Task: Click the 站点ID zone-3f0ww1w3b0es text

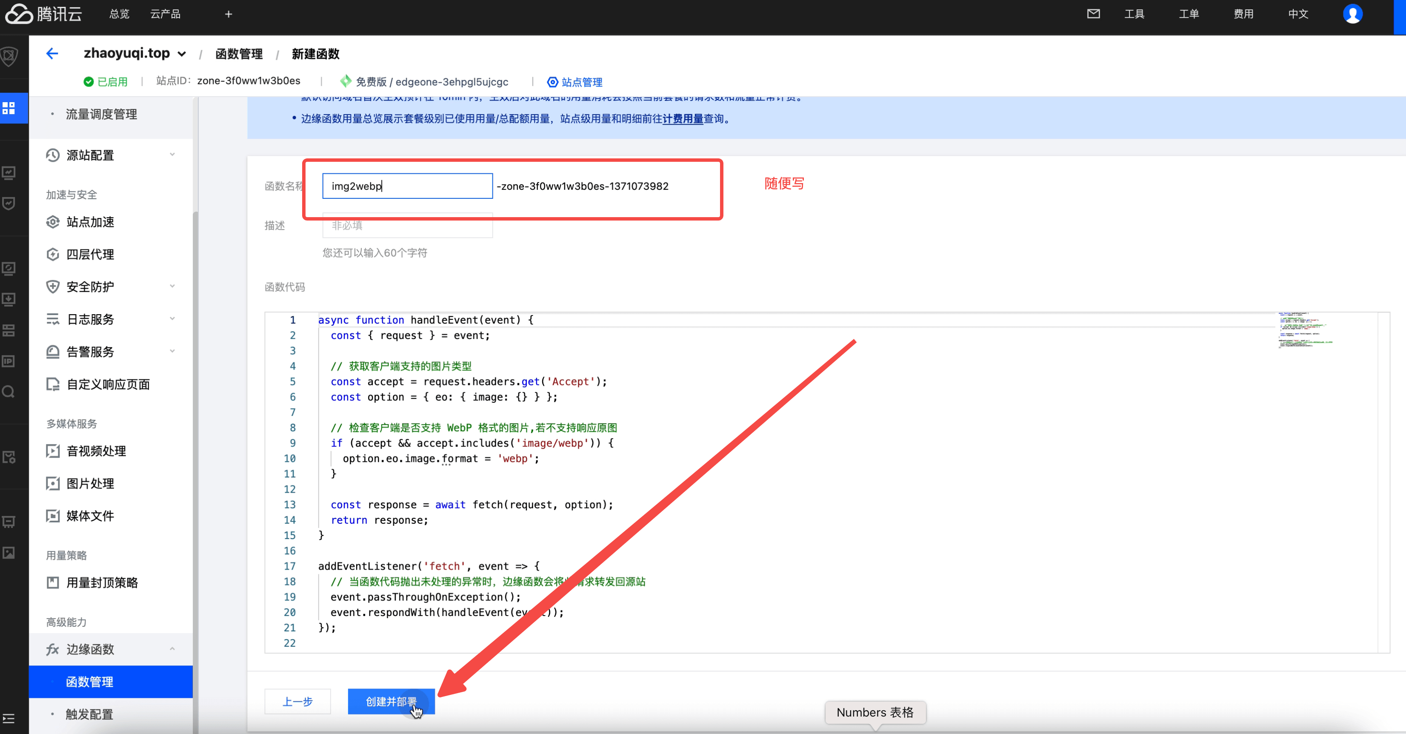Action: (x=228, y=81)
